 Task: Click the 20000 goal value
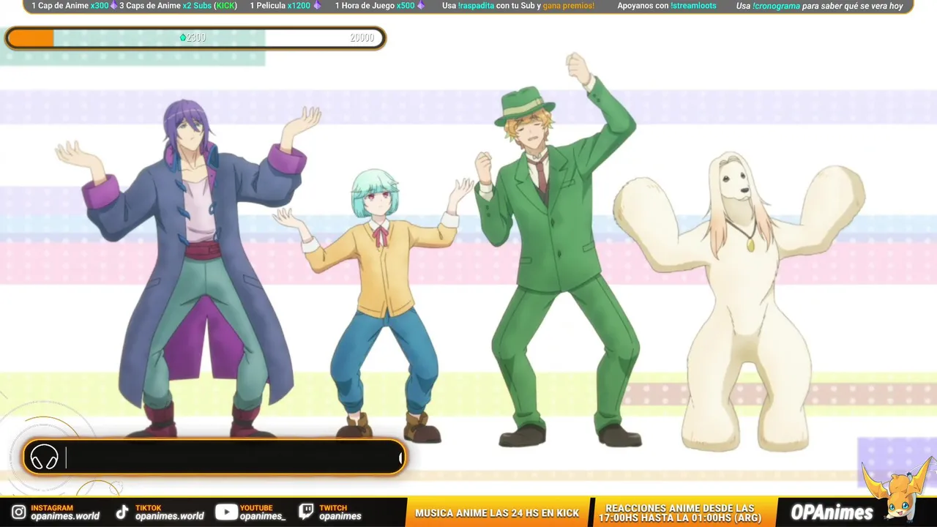[x=362, y=38]
